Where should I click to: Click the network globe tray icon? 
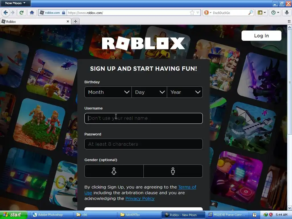click(265, 215)
